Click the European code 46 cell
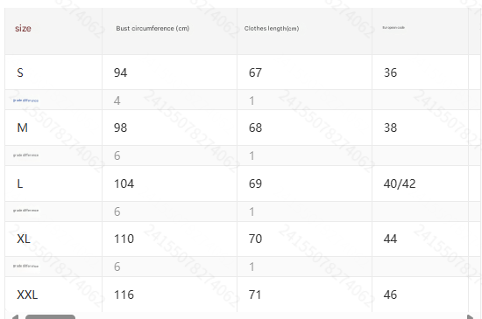Screen dimensions: 482x319 (390, 295)
